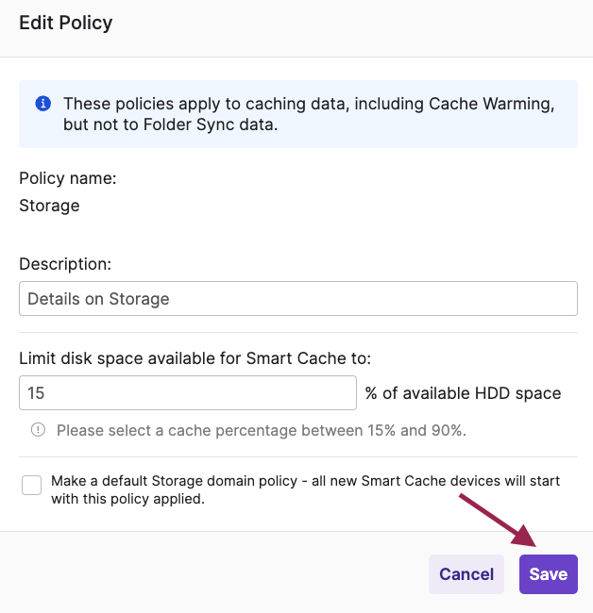The width and height of the screenshot is (593, 613).
Task: Click the Description field containing Details on Storage
Action: coord(297,299)
